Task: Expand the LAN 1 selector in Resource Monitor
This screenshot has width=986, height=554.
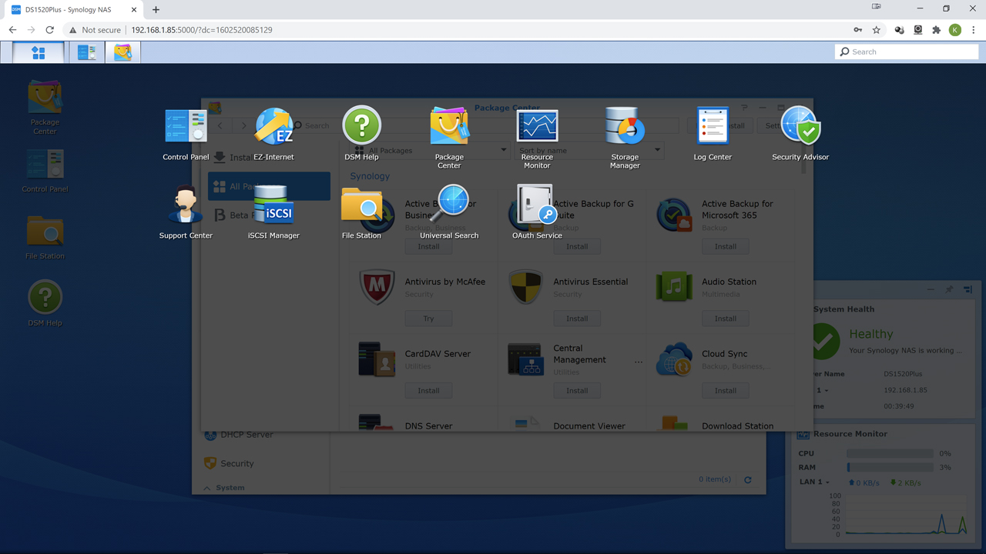Action: point(816,482)
